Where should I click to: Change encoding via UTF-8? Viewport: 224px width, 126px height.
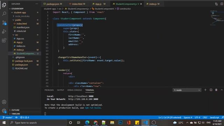(x=197, y=118)
